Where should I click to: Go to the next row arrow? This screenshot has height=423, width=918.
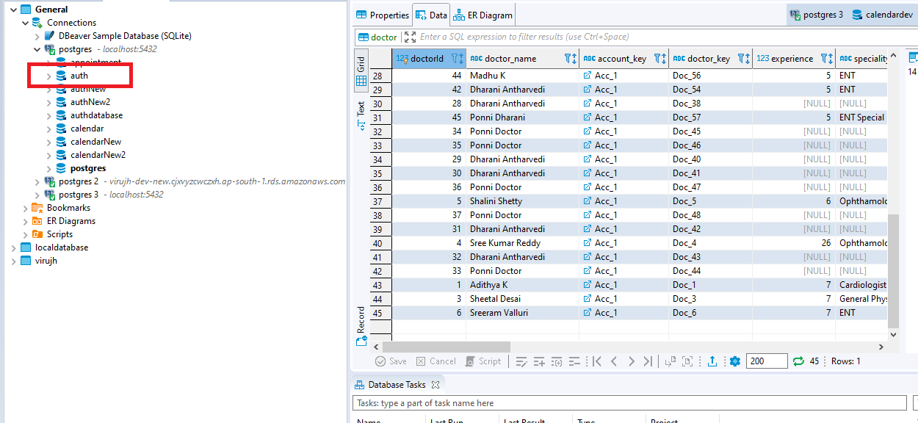click(x=631, y=361)
